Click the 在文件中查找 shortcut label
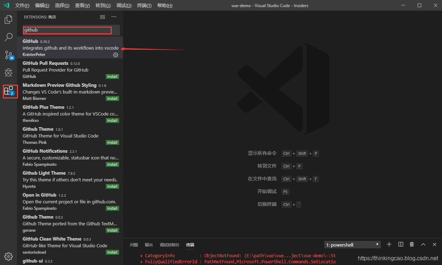 (x=262, y=179)
